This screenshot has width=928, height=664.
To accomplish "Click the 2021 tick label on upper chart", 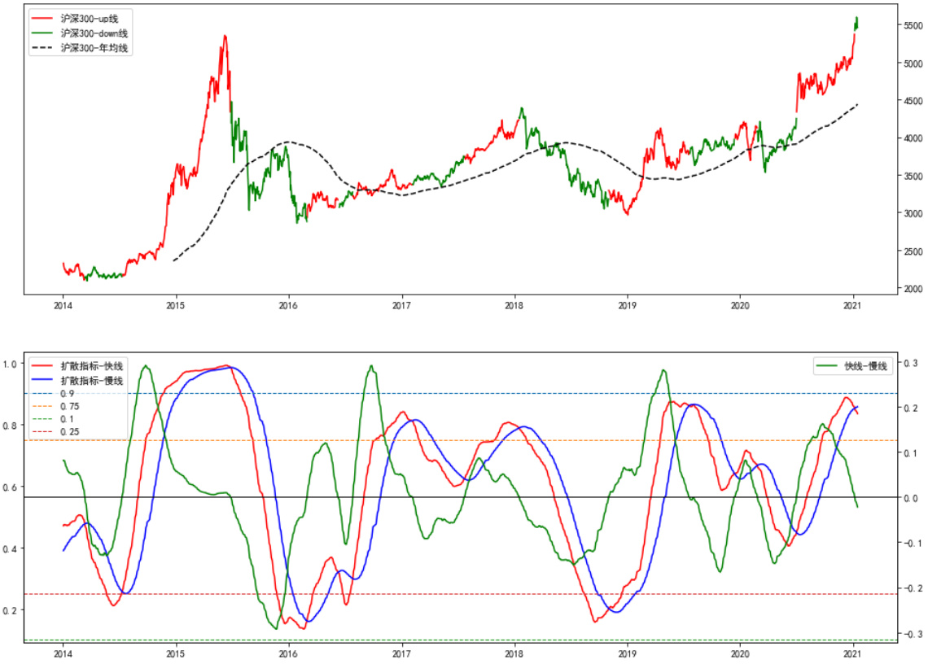I will point(852,307).
